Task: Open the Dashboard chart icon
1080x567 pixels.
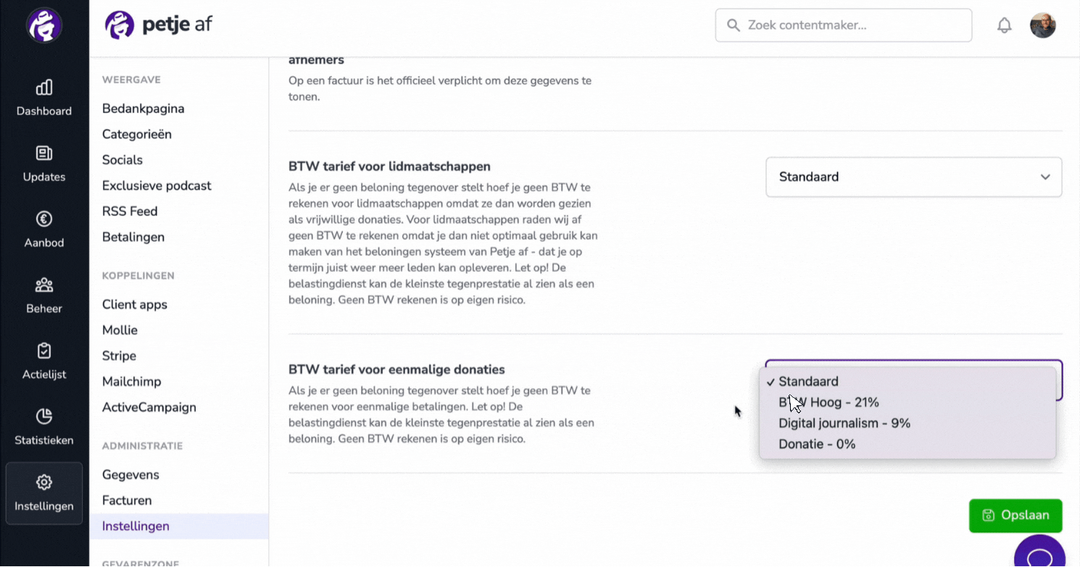Action: coord(44,88)
